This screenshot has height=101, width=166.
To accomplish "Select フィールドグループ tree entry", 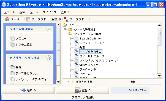I will (92, 56).
